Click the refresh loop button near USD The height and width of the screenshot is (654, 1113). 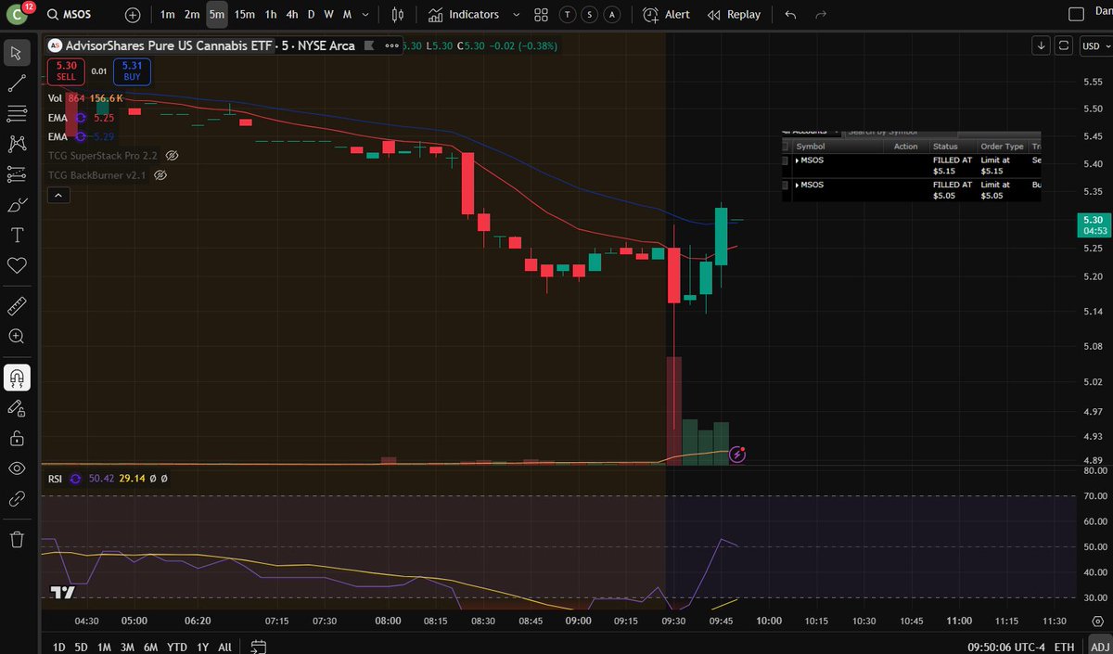pos(1064,45)
